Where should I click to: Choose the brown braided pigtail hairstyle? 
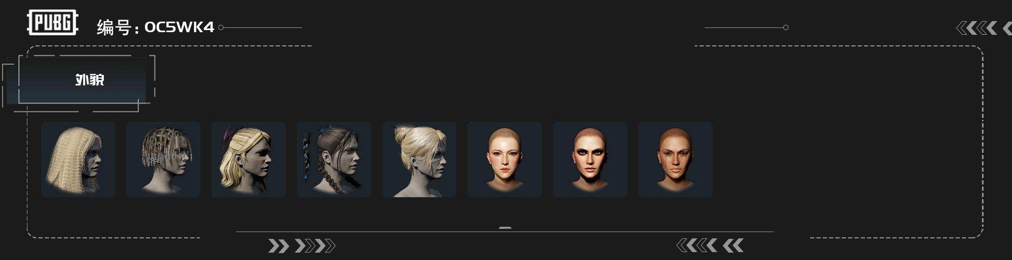pyautogui.click(x=334, y=160)
